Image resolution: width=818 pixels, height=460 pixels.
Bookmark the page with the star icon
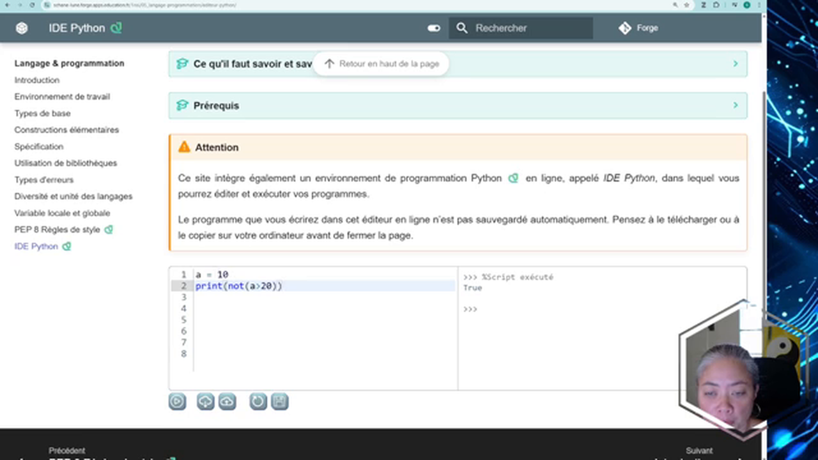point(686,4)
